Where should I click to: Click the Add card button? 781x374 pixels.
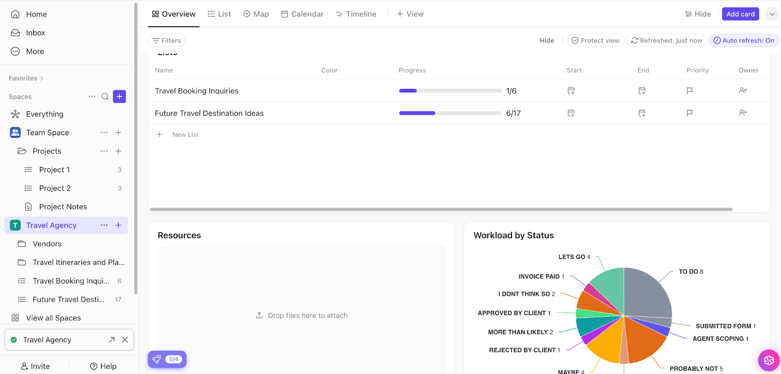pos(740,14)
